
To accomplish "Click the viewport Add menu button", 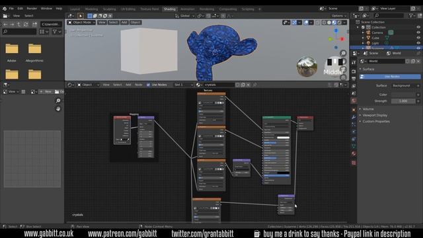I will [x=124, y=22].
